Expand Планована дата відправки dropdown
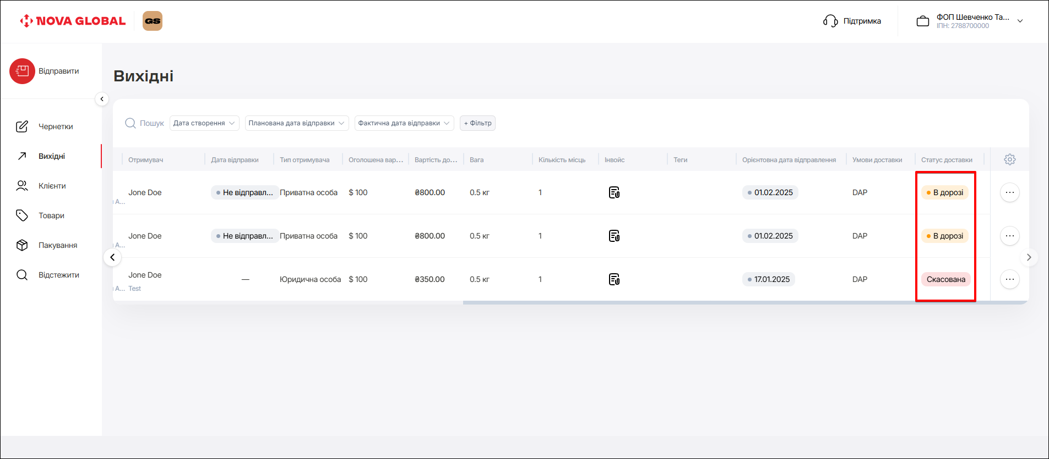This screenshot has height=459, width=1049. (x=296, y=123)
